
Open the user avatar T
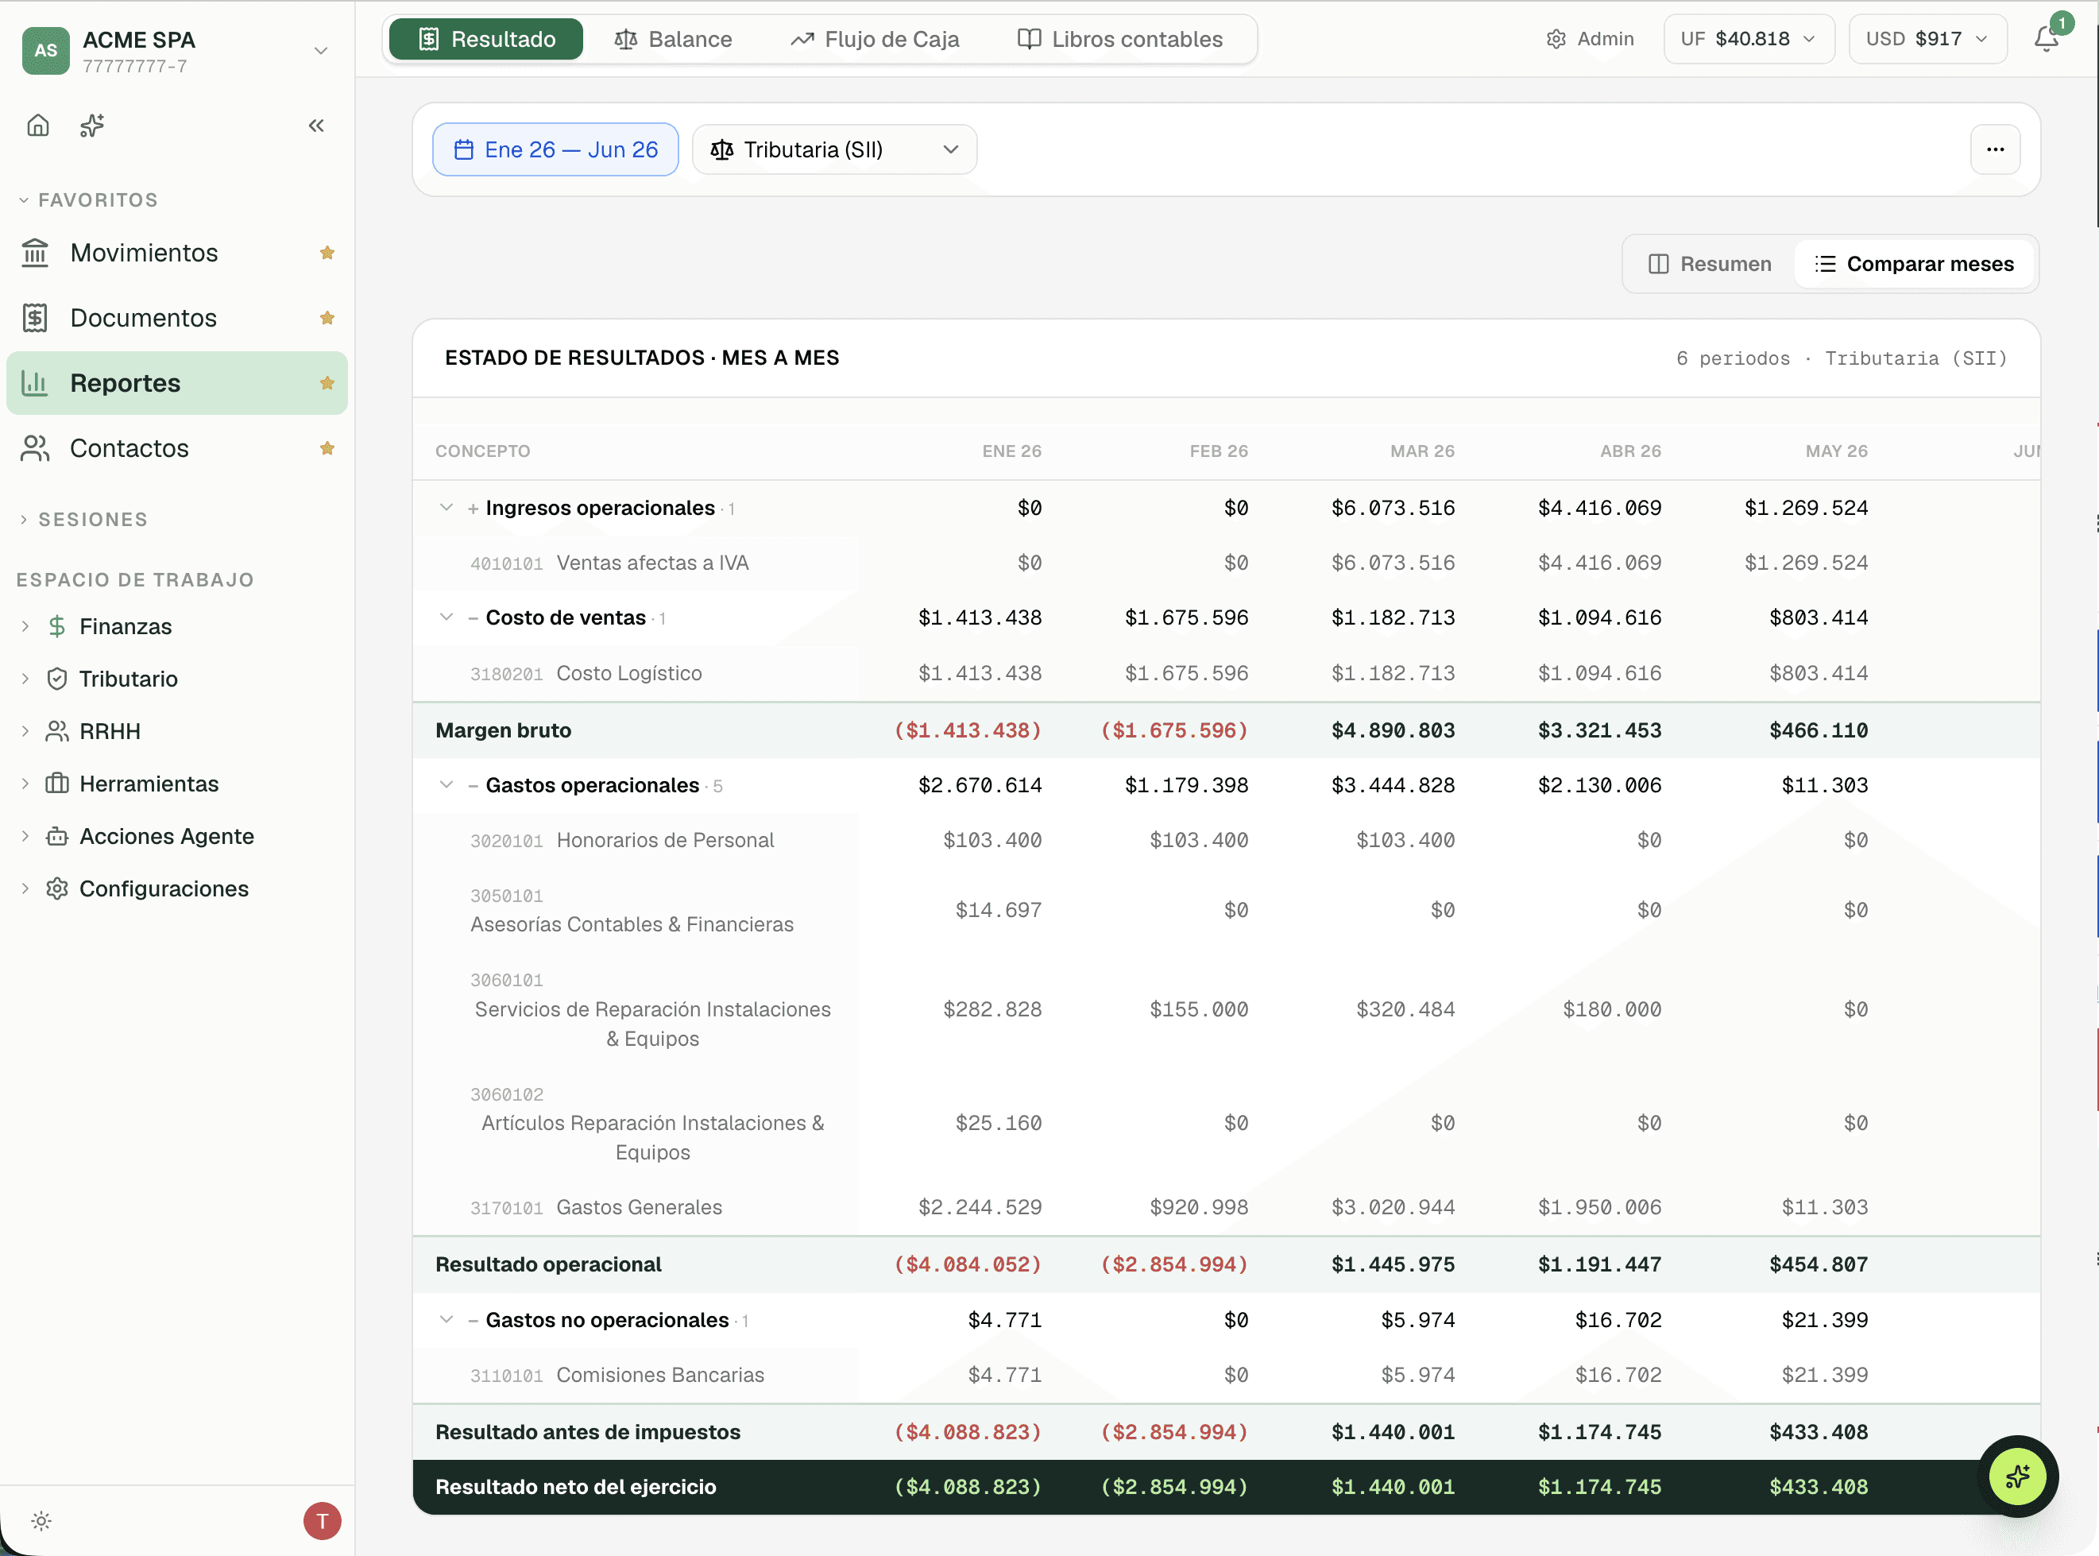point(322,1520)
